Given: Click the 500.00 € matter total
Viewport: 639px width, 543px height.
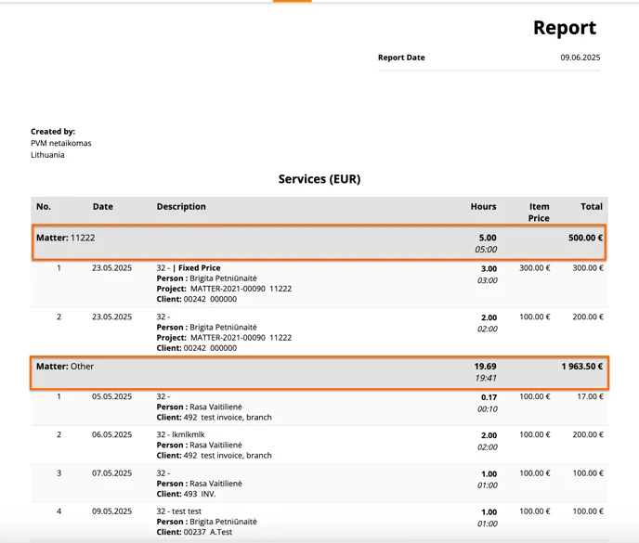Looking at the screenshot, I should tap(585, 238).
